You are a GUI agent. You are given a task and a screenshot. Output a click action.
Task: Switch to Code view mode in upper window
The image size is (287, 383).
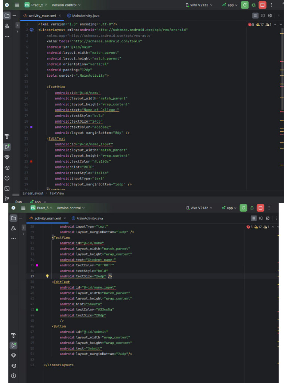[x=255, y=16]
